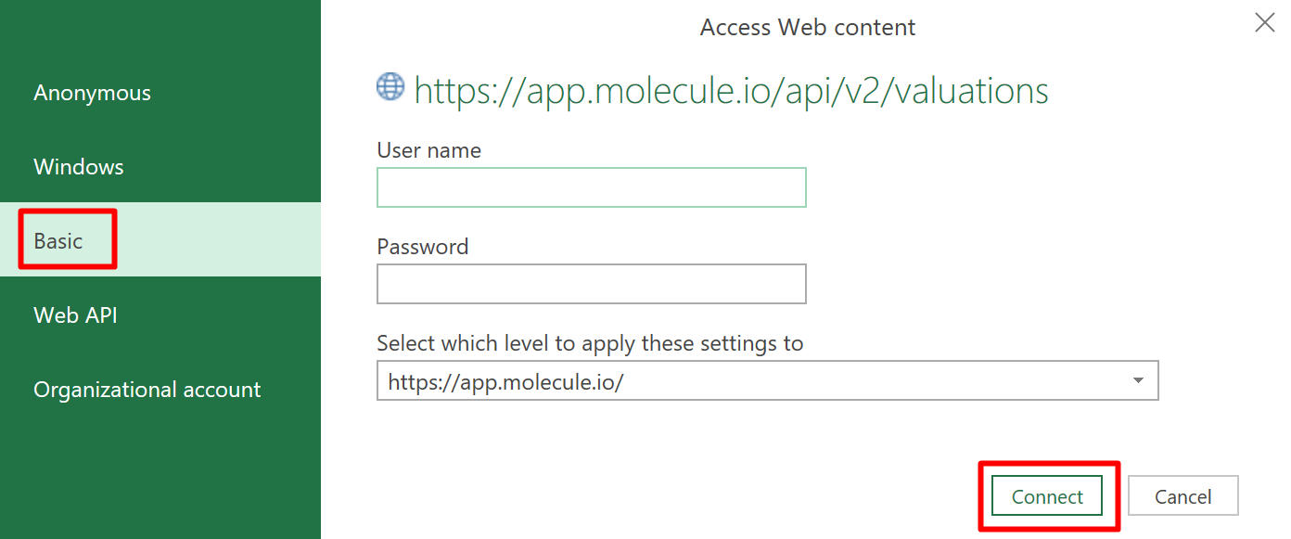Choose the Basic authentication tab

pos(58,241)
